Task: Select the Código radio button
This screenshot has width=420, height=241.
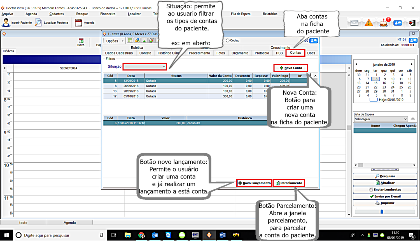Action: pos(228,40)
